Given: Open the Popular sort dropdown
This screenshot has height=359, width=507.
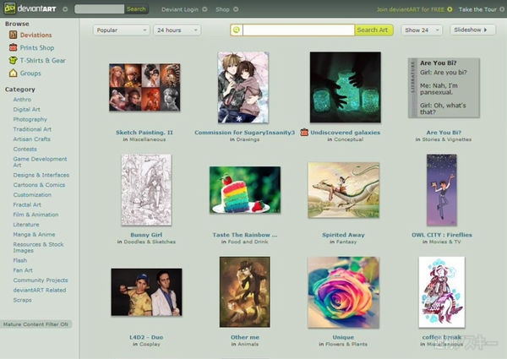Looking at the screenshot, I should (x=121, y=30).
